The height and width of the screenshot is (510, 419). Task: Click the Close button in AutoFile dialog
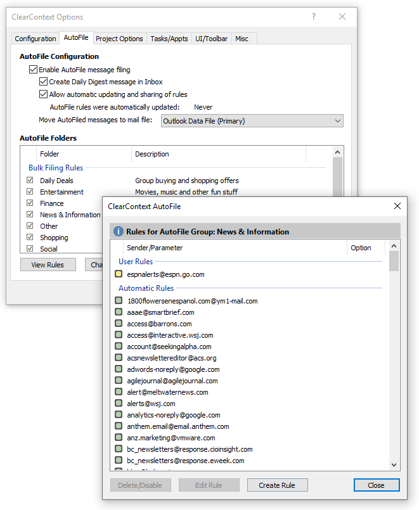[x=377, y=485]
